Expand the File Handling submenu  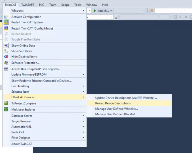point(44,86)
